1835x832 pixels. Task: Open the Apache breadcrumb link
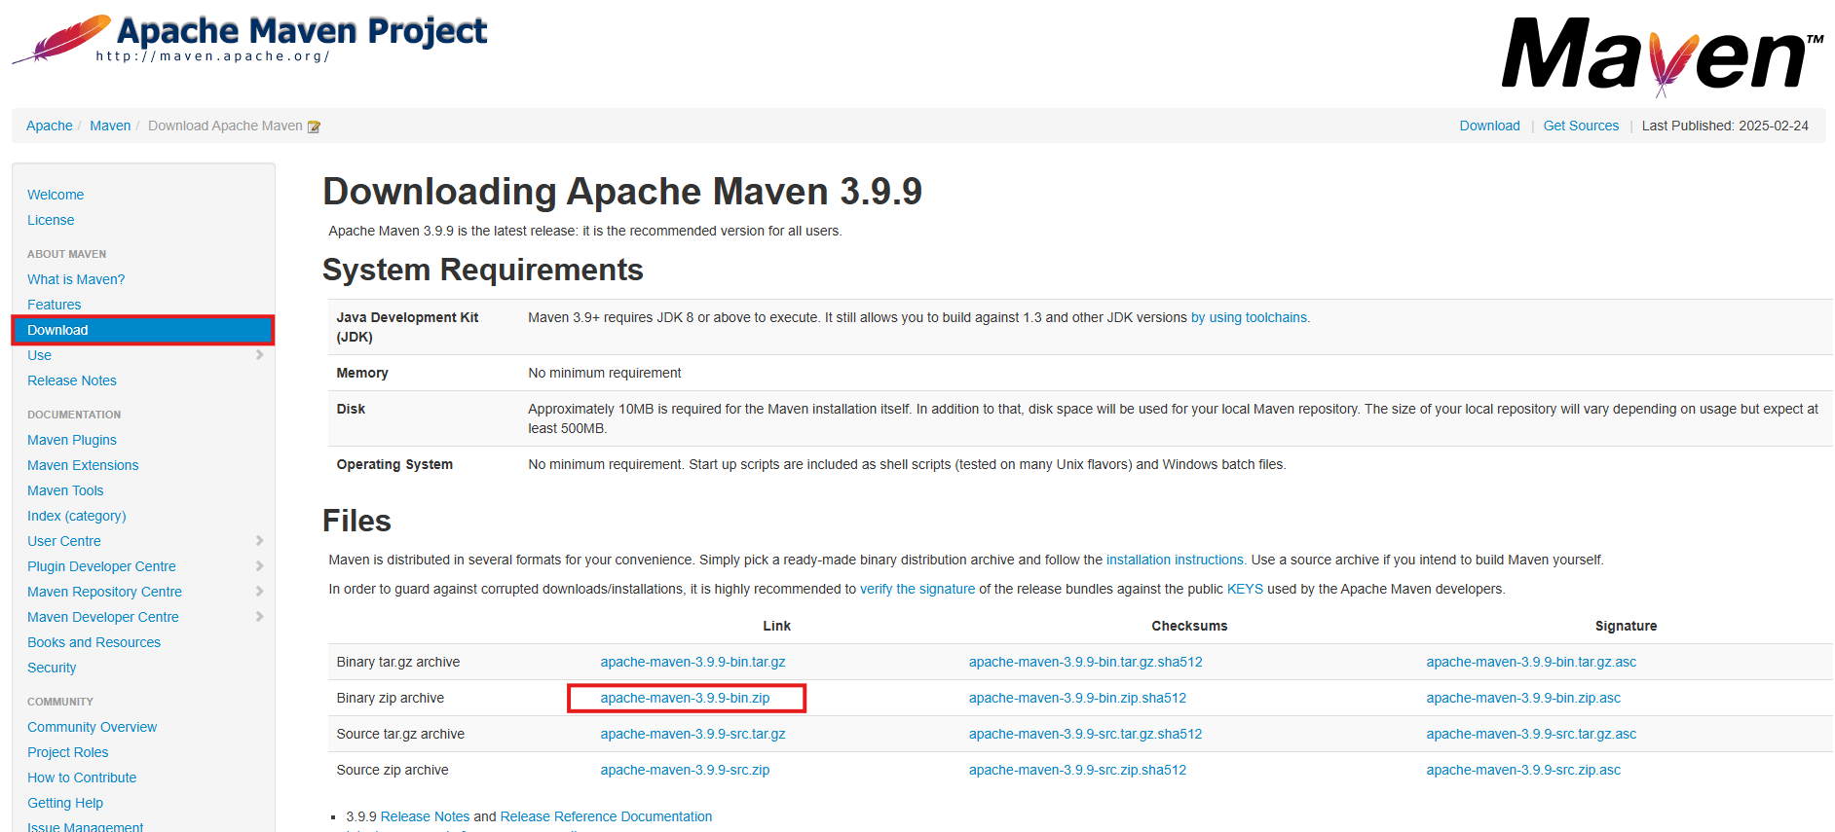tap(50, 126)
